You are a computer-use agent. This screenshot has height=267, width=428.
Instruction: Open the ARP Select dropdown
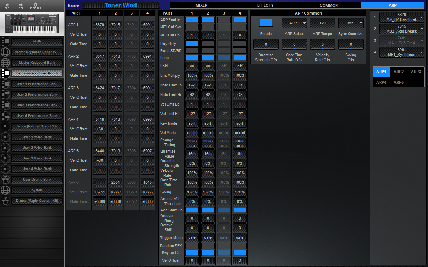294,23
